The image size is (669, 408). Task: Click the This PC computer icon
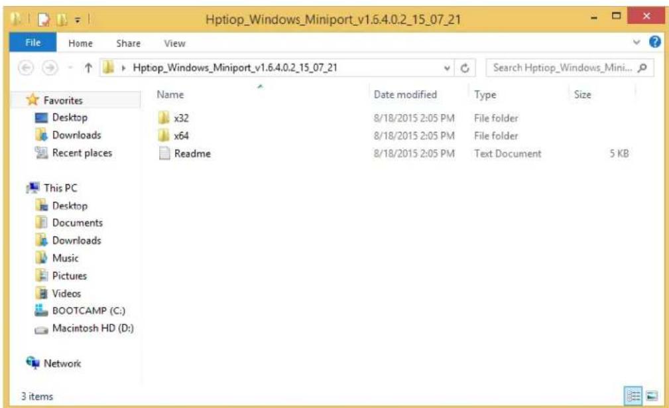pos(32,188)
